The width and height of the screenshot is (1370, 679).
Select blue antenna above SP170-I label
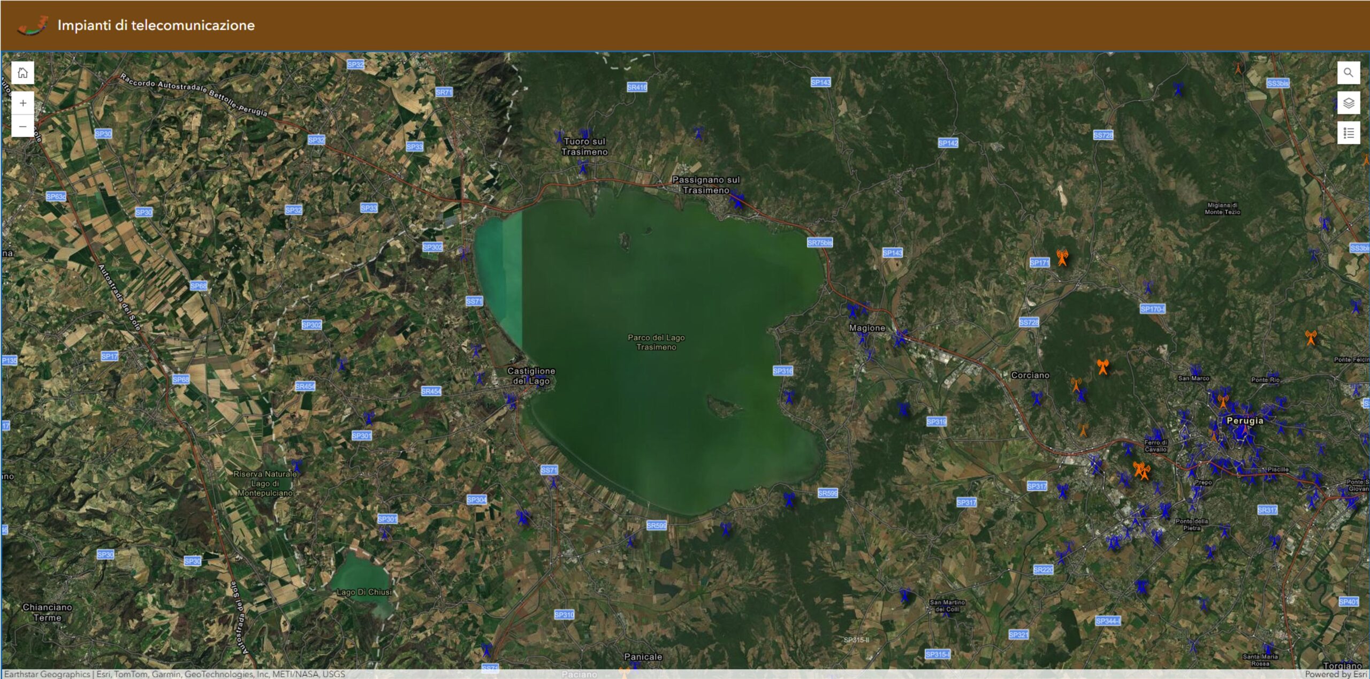(x=1147, y=287)
